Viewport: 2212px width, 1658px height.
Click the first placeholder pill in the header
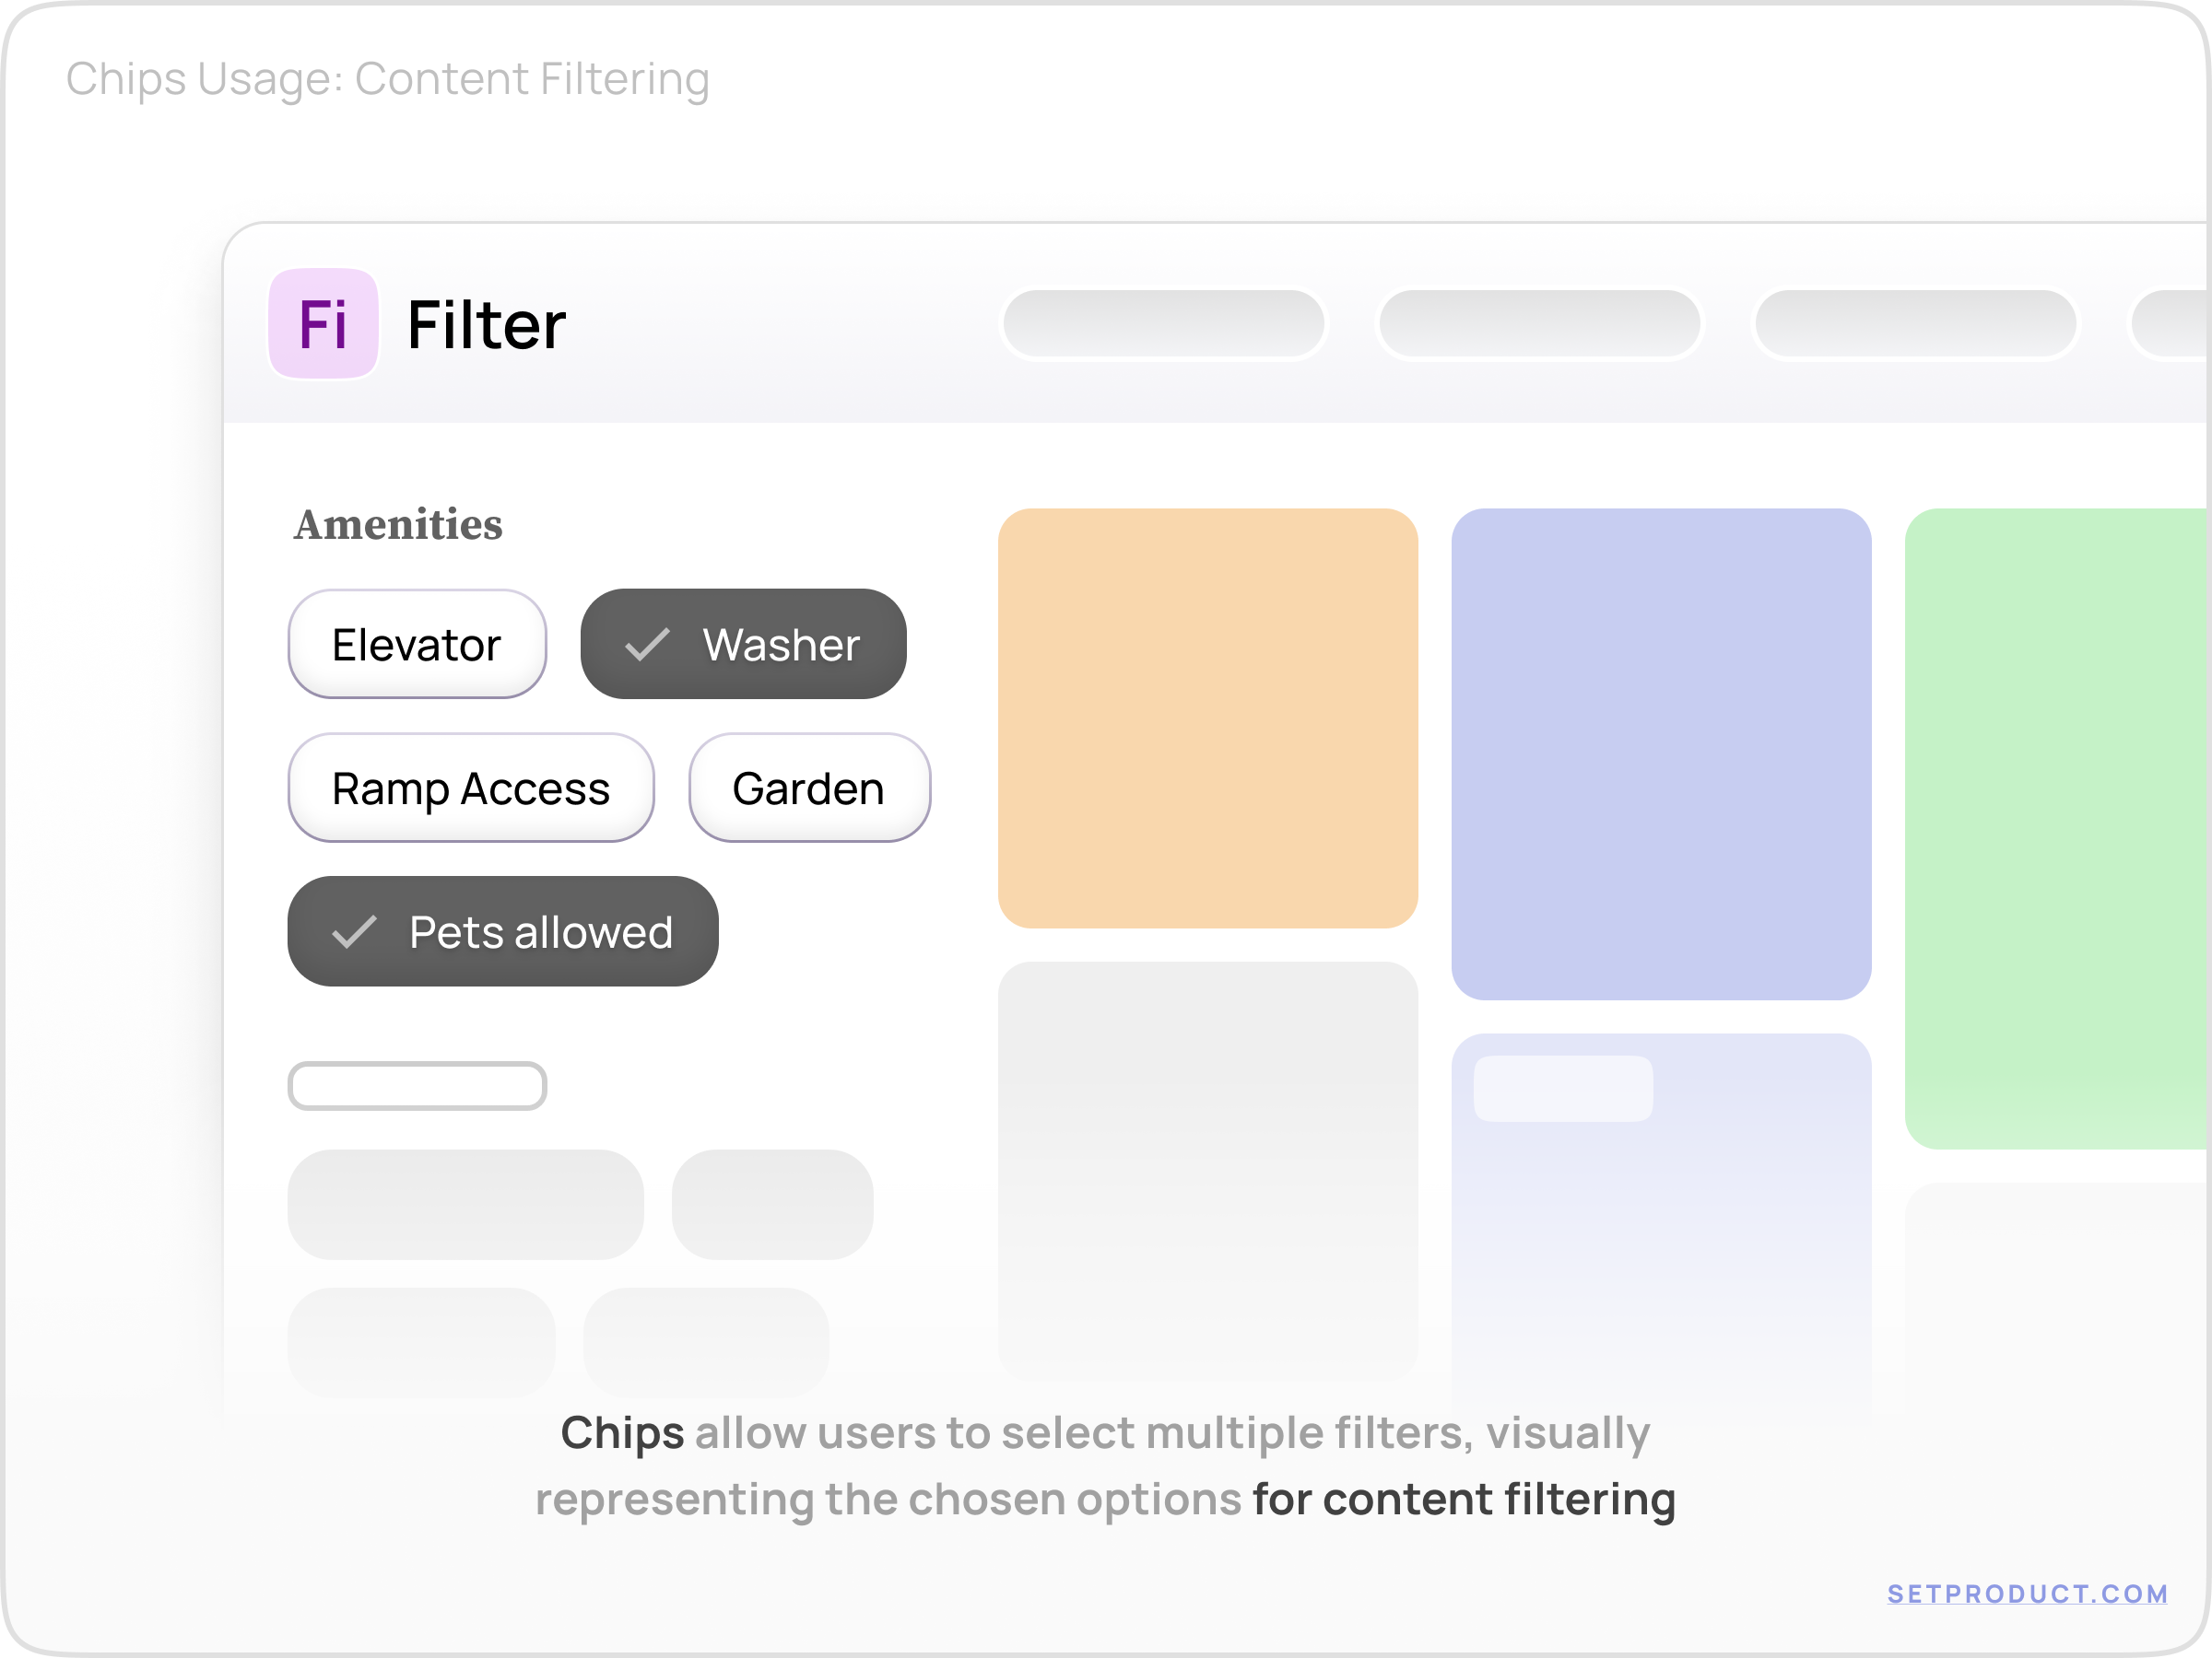pyautogui.click(x=1163, y=324)
